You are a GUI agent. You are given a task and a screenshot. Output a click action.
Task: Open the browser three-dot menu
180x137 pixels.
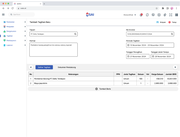coord(176,8)
